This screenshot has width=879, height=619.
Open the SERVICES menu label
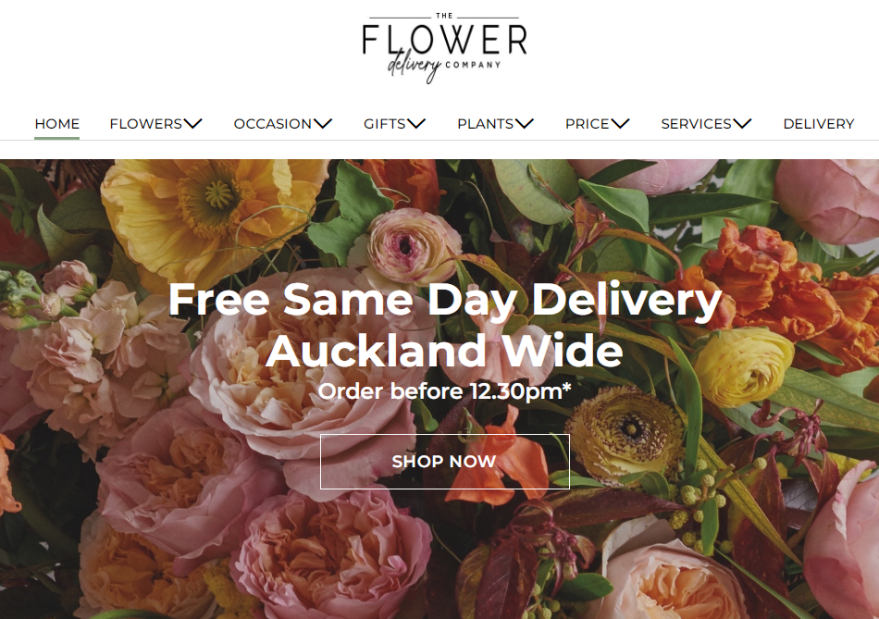click(696, 123)
